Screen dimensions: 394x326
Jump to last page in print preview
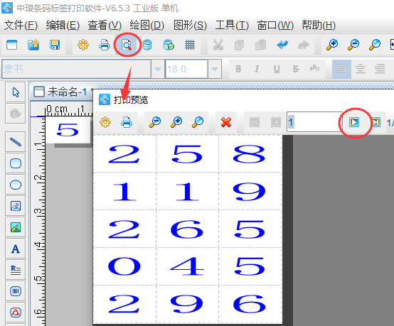coord(376,122)
